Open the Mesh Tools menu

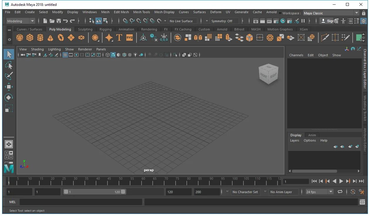[x=142, y=12]
